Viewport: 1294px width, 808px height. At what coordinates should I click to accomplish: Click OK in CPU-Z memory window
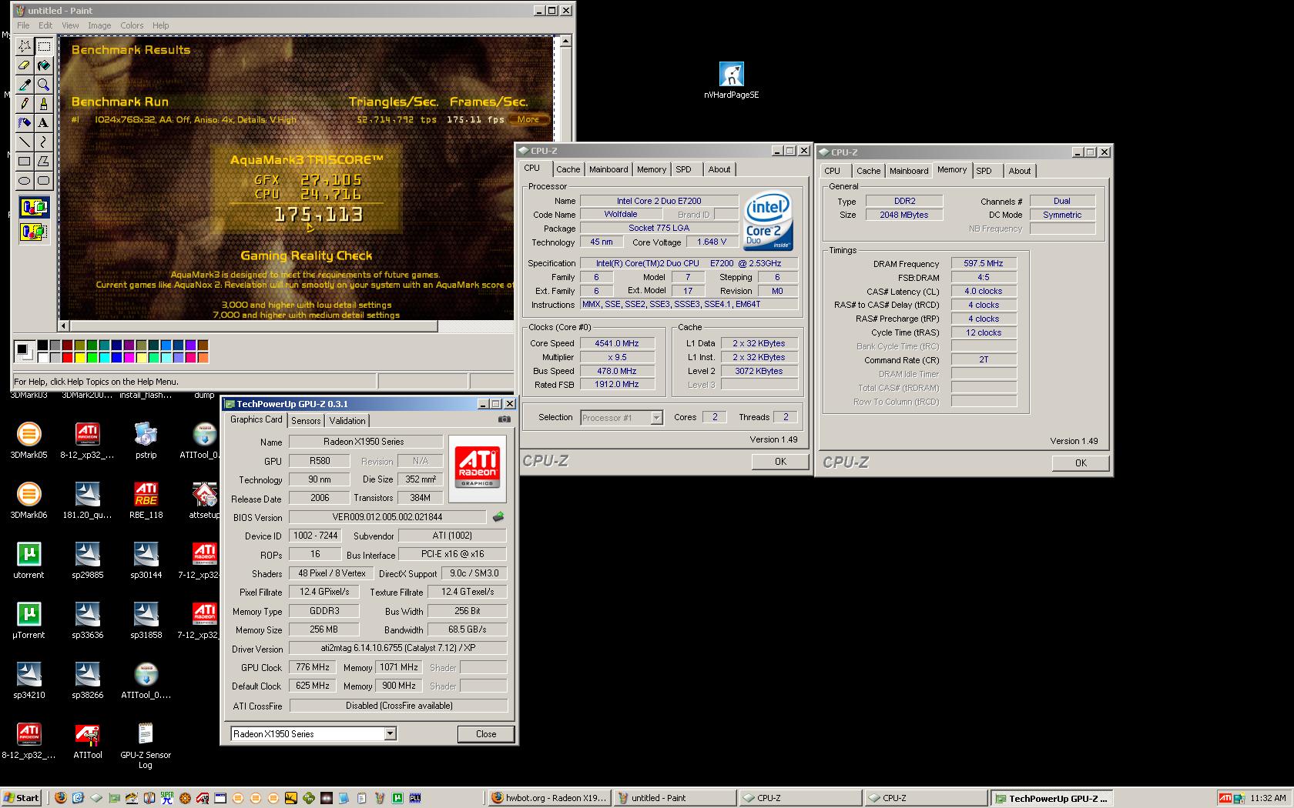(x=1081, y=463)
